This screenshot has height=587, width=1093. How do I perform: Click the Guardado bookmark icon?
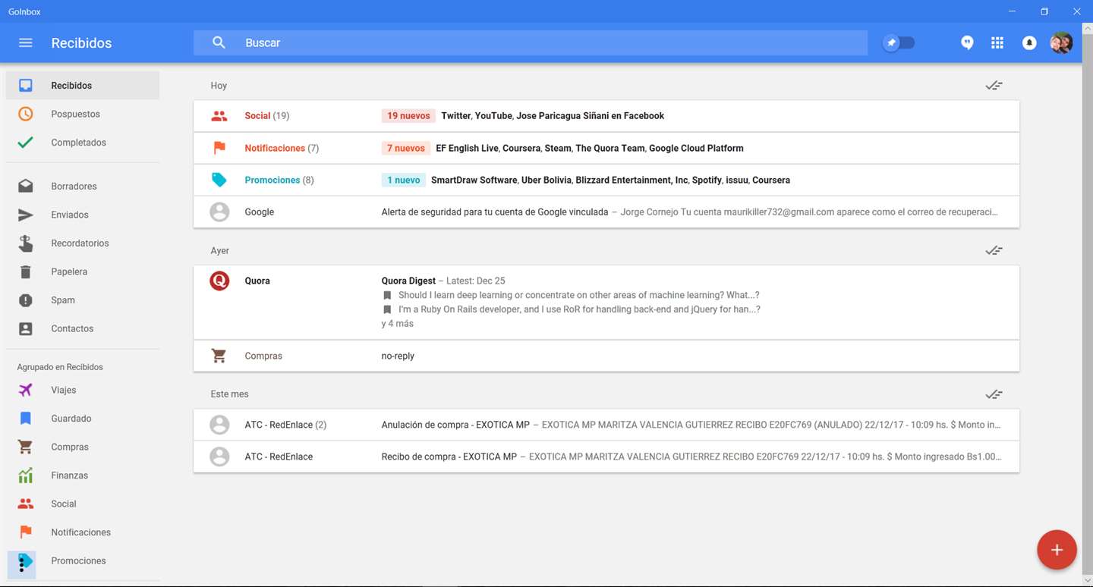click(x=26, y=419)
